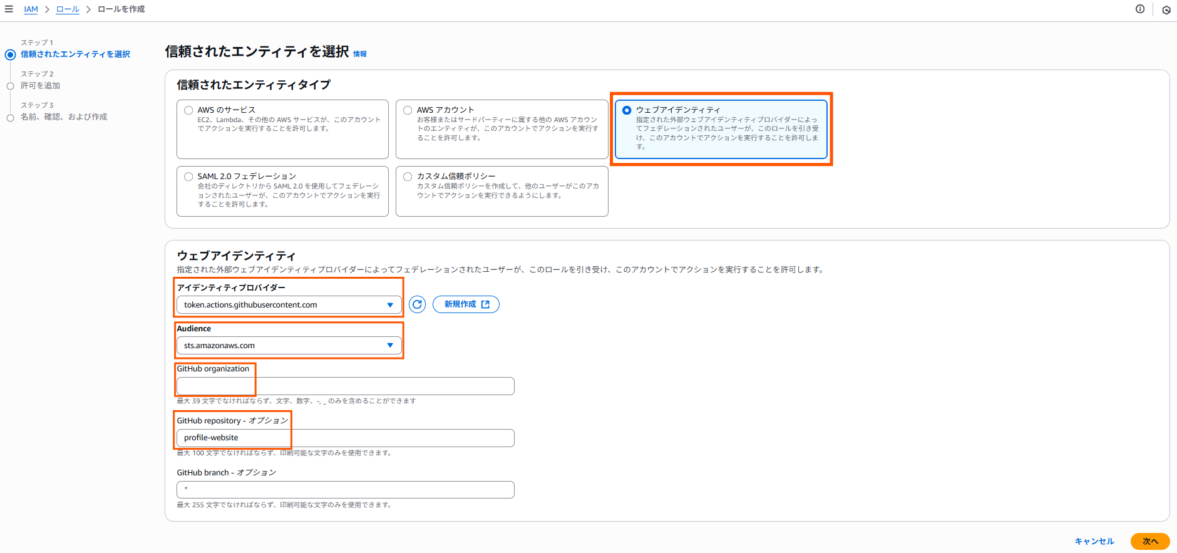Click the hexagon settings icon at top right

pyautogui.click(x=1166, y=10)
